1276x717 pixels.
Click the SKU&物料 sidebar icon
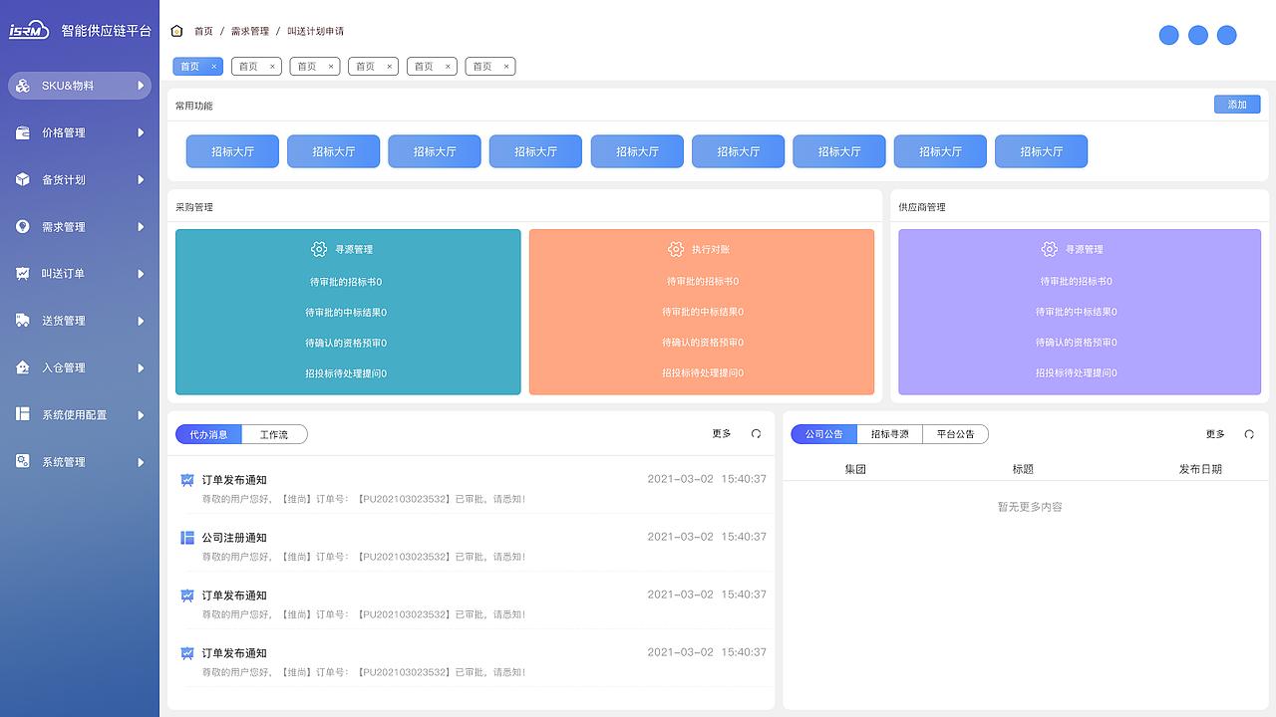coord(22,86)
